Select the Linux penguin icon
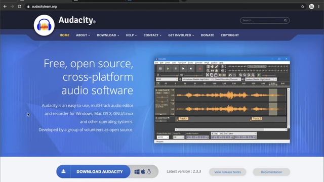Viewport: 324px width, 182px height. pos(149,171)
